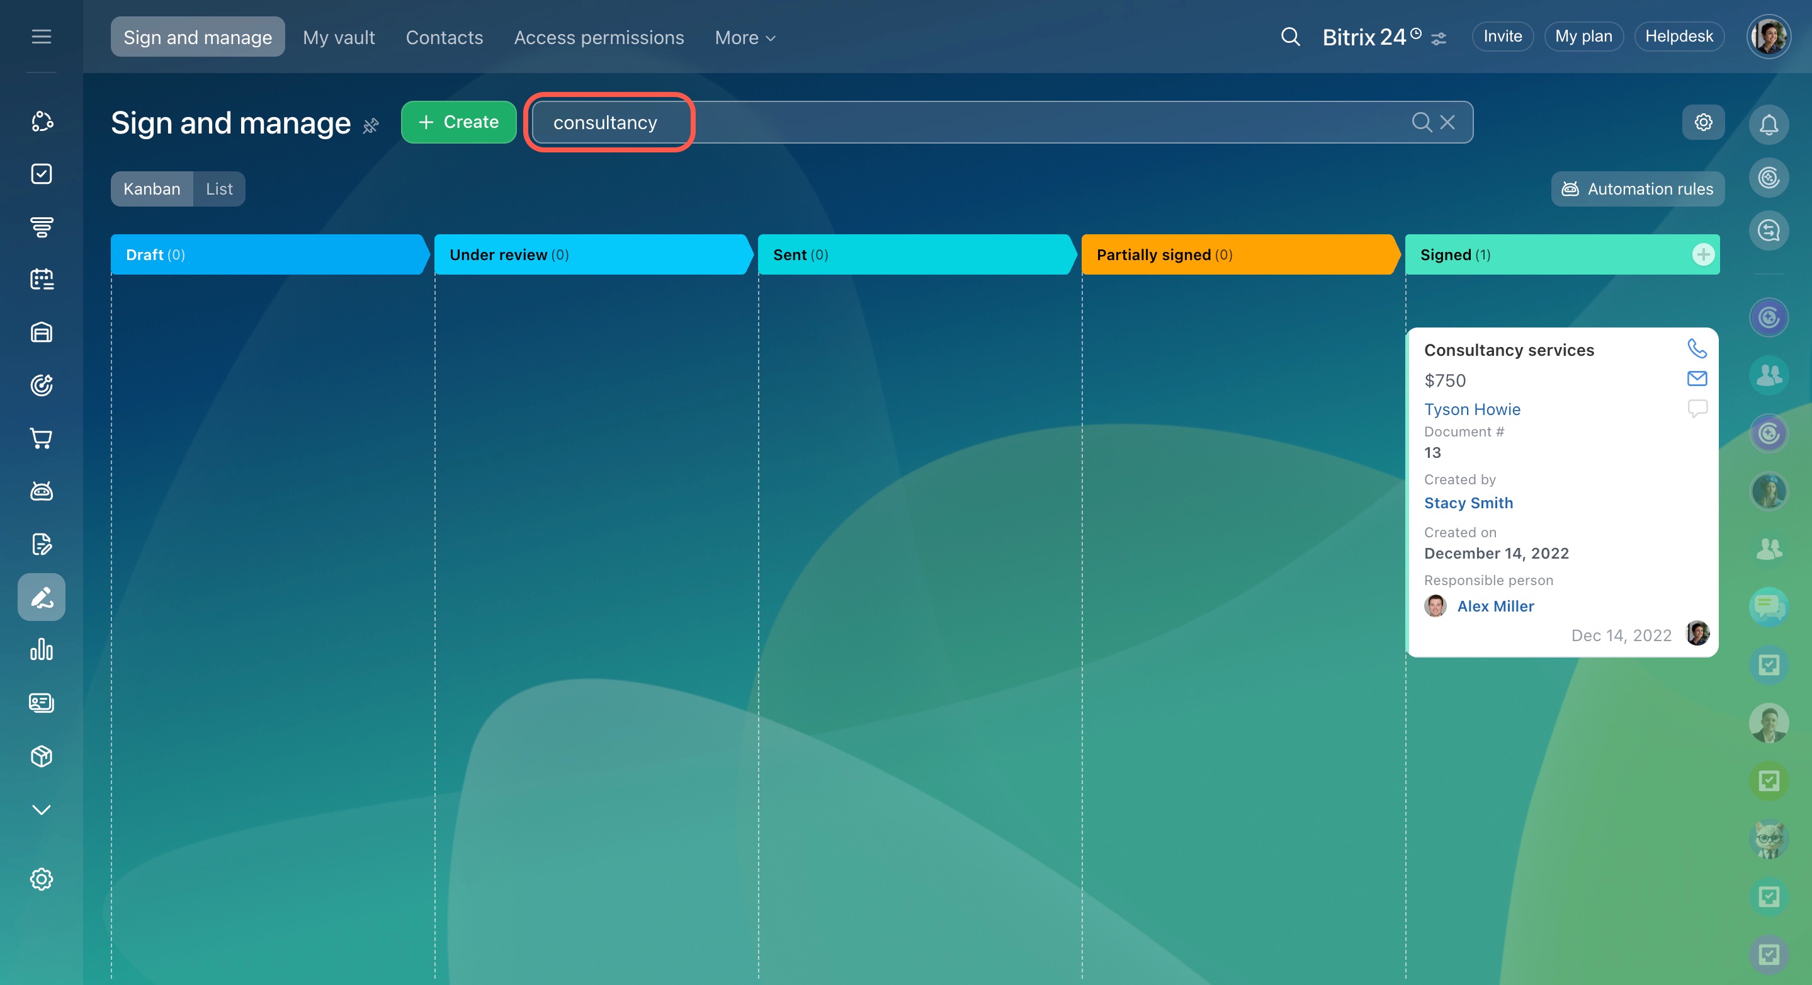
Task: Open the user profile avatar in header
Action: click(1769, 37)
